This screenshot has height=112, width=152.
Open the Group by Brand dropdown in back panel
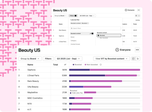click(60, 16)
